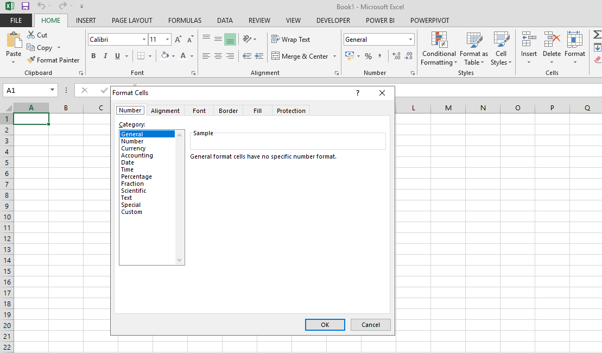This screenshot has width=602, height=353.
Task: Click the Accounting Number Format icon
Action: pyautogui.click(x=350, y=56)
